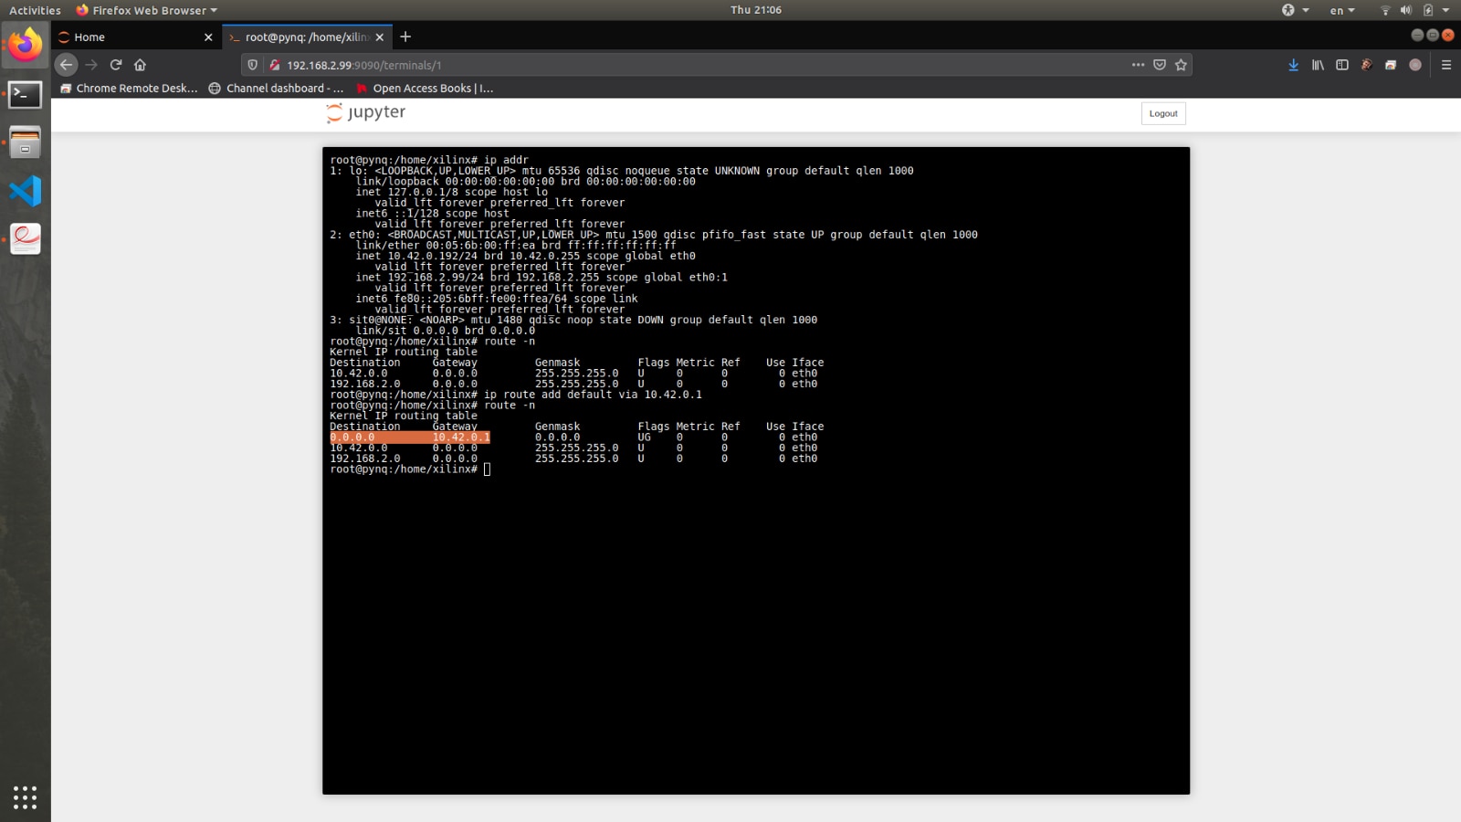1461x822 pixels.
Task: Open Files manager from the dock
Action: tap(26, 143)
